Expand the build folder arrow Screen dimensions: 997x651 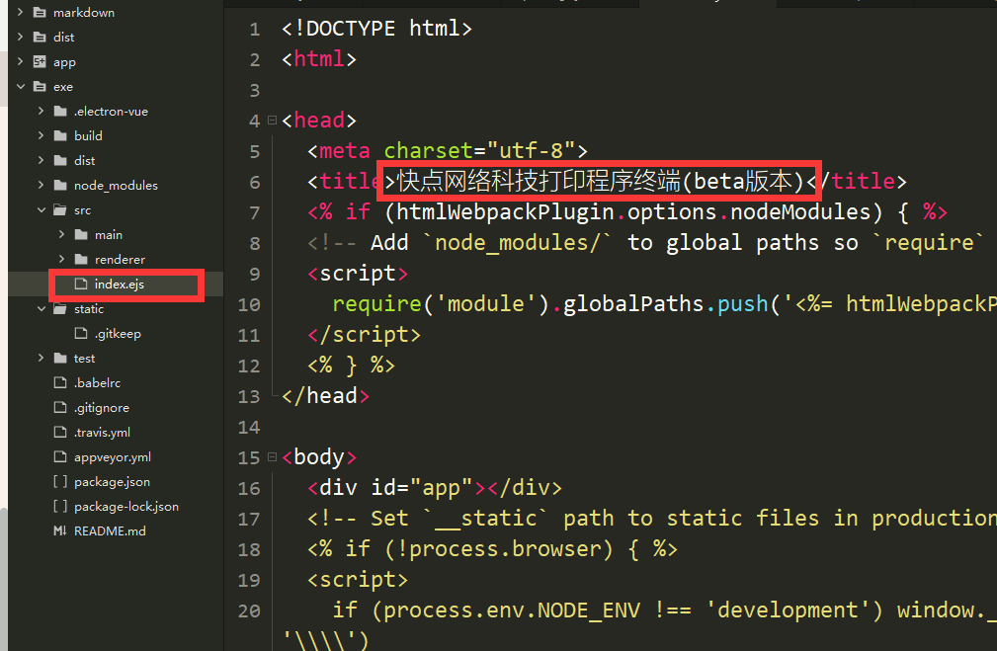click(41, 135)
